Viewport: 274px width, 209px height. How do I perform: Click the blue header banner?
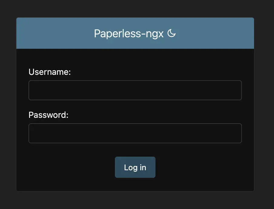coord(135,33)
